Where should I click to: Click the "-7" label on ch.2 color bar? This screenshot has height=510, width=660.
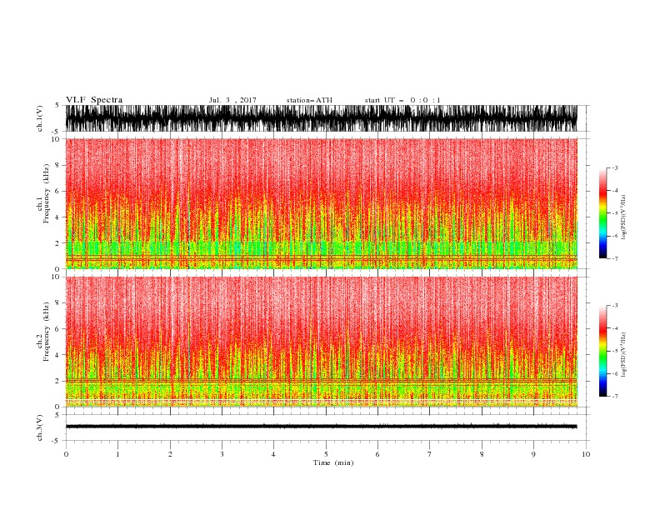[615, 396]
